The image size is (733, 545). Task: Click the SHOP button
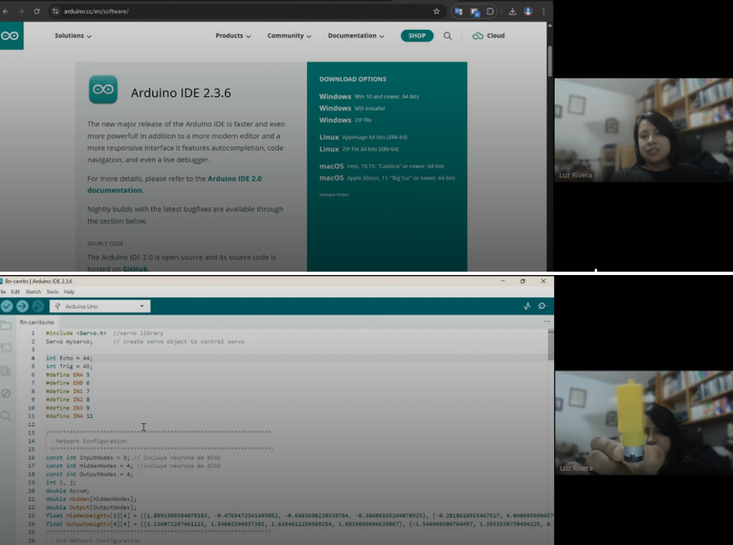(417, 36)
